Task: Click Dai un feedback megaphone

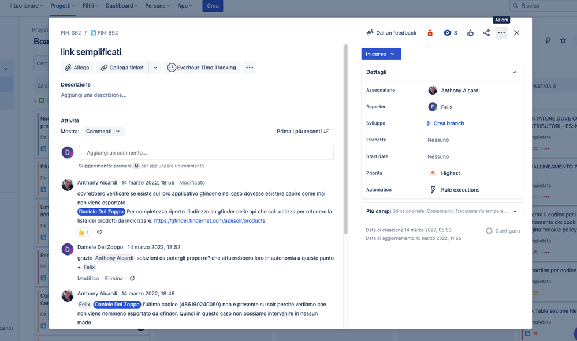Action: coord(391,33)
